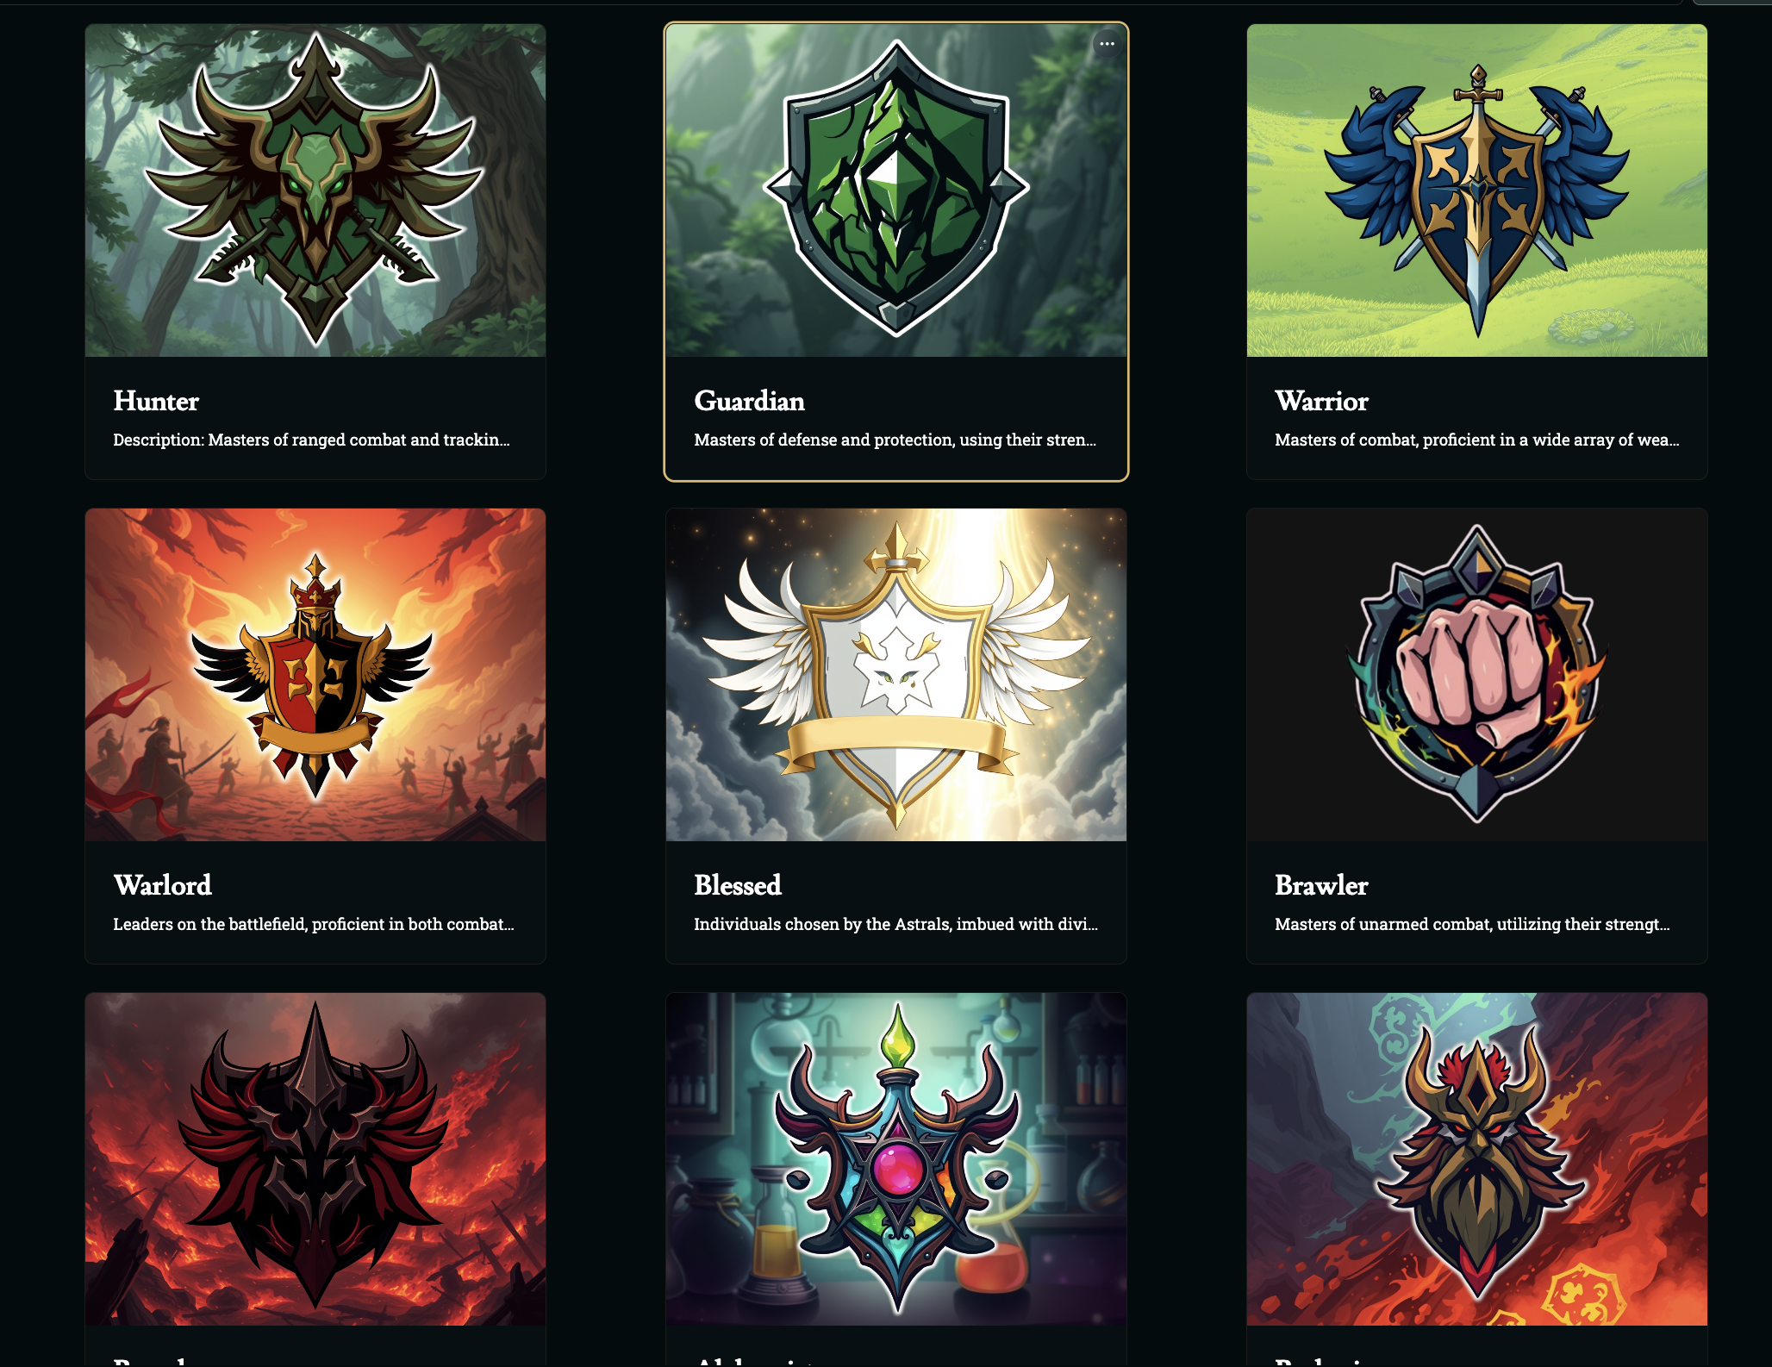
Task: Click the Hunter class emblem image
Action: [315, 190]
